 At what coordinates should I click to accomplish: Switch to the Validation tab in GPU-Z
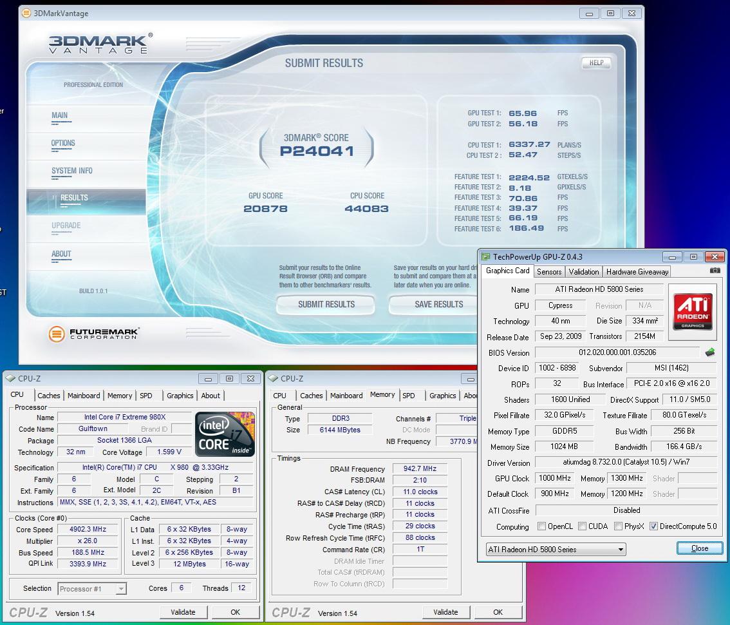[x=583, y=272]
